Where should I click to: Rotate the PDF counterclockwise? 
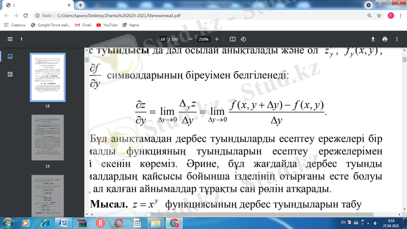coord(243,39)
